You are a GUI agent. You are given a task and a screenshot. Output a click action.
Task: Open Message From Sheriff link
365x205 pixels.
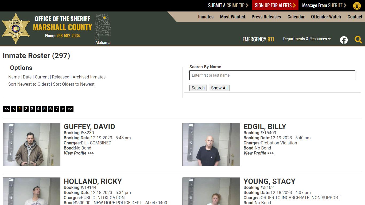pyautogui.click(x=324, y=5)
